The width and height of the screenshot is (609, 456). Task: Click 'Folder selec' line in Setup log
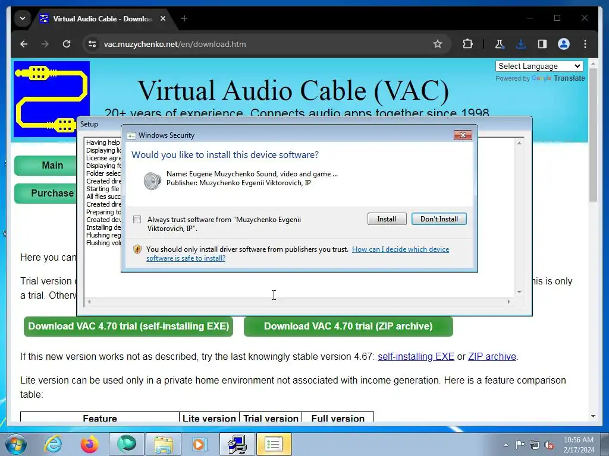click(103, 173)
